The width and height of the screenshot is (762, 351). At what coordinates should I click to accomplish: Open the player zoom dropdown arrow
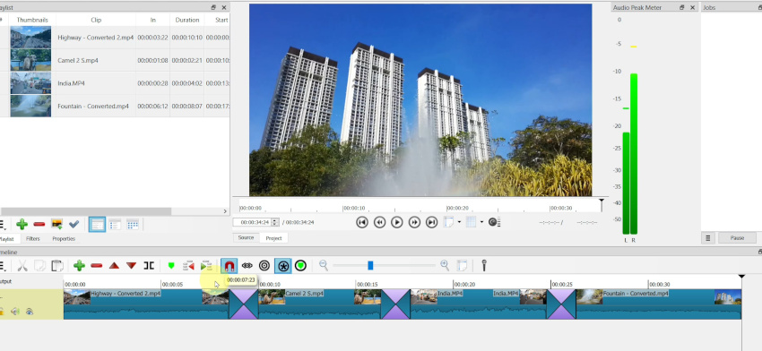[x=459, y=222]
